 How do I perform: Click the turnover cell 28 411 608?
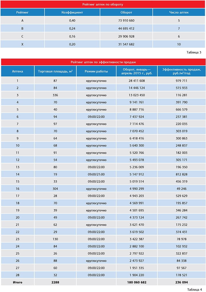(136, 81)
